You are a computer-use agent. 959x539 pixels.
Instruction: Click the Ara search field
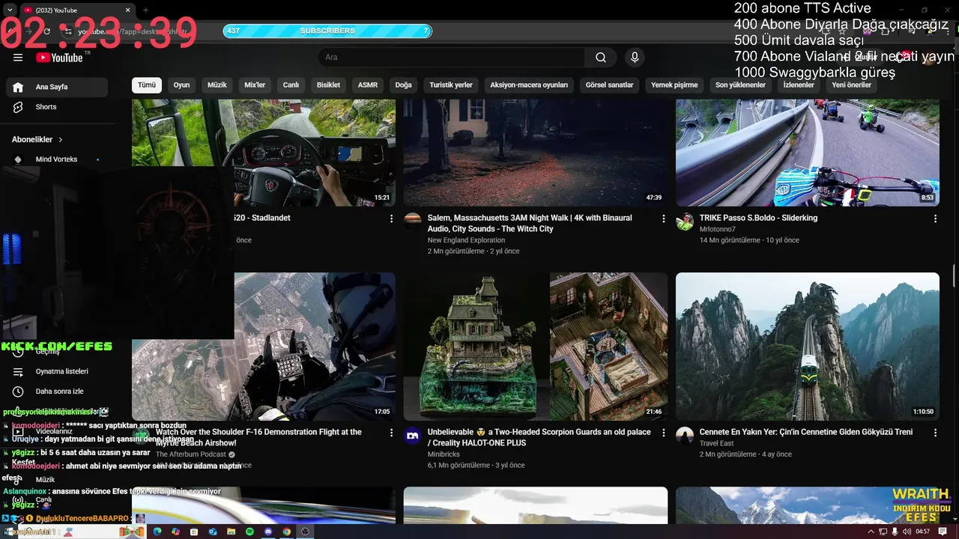pyautogui.click(x=452, y=58)
